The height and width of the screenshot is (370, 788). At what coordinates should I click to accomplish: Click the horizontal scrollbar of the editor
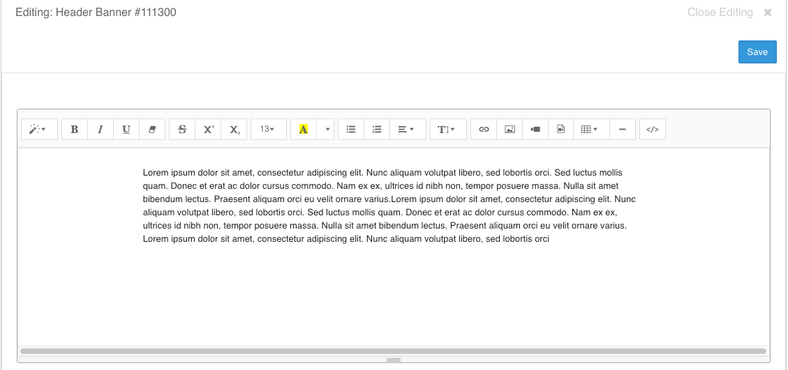pyautogui.click(x=393, y=351)
